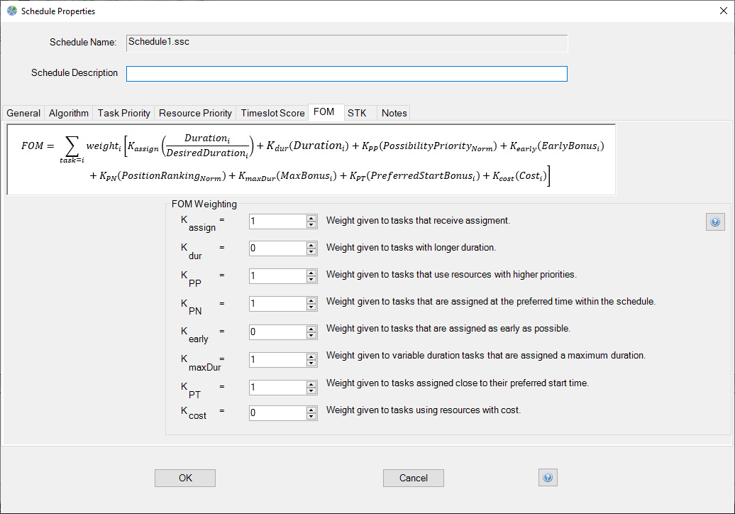Increase the K PP value using up arrow

[311, 273]
